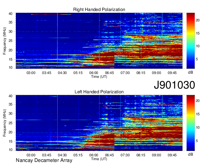
Task: Click 'Frequency (MHz)' label of Right Handed plot
Action: tap(4, 41)
